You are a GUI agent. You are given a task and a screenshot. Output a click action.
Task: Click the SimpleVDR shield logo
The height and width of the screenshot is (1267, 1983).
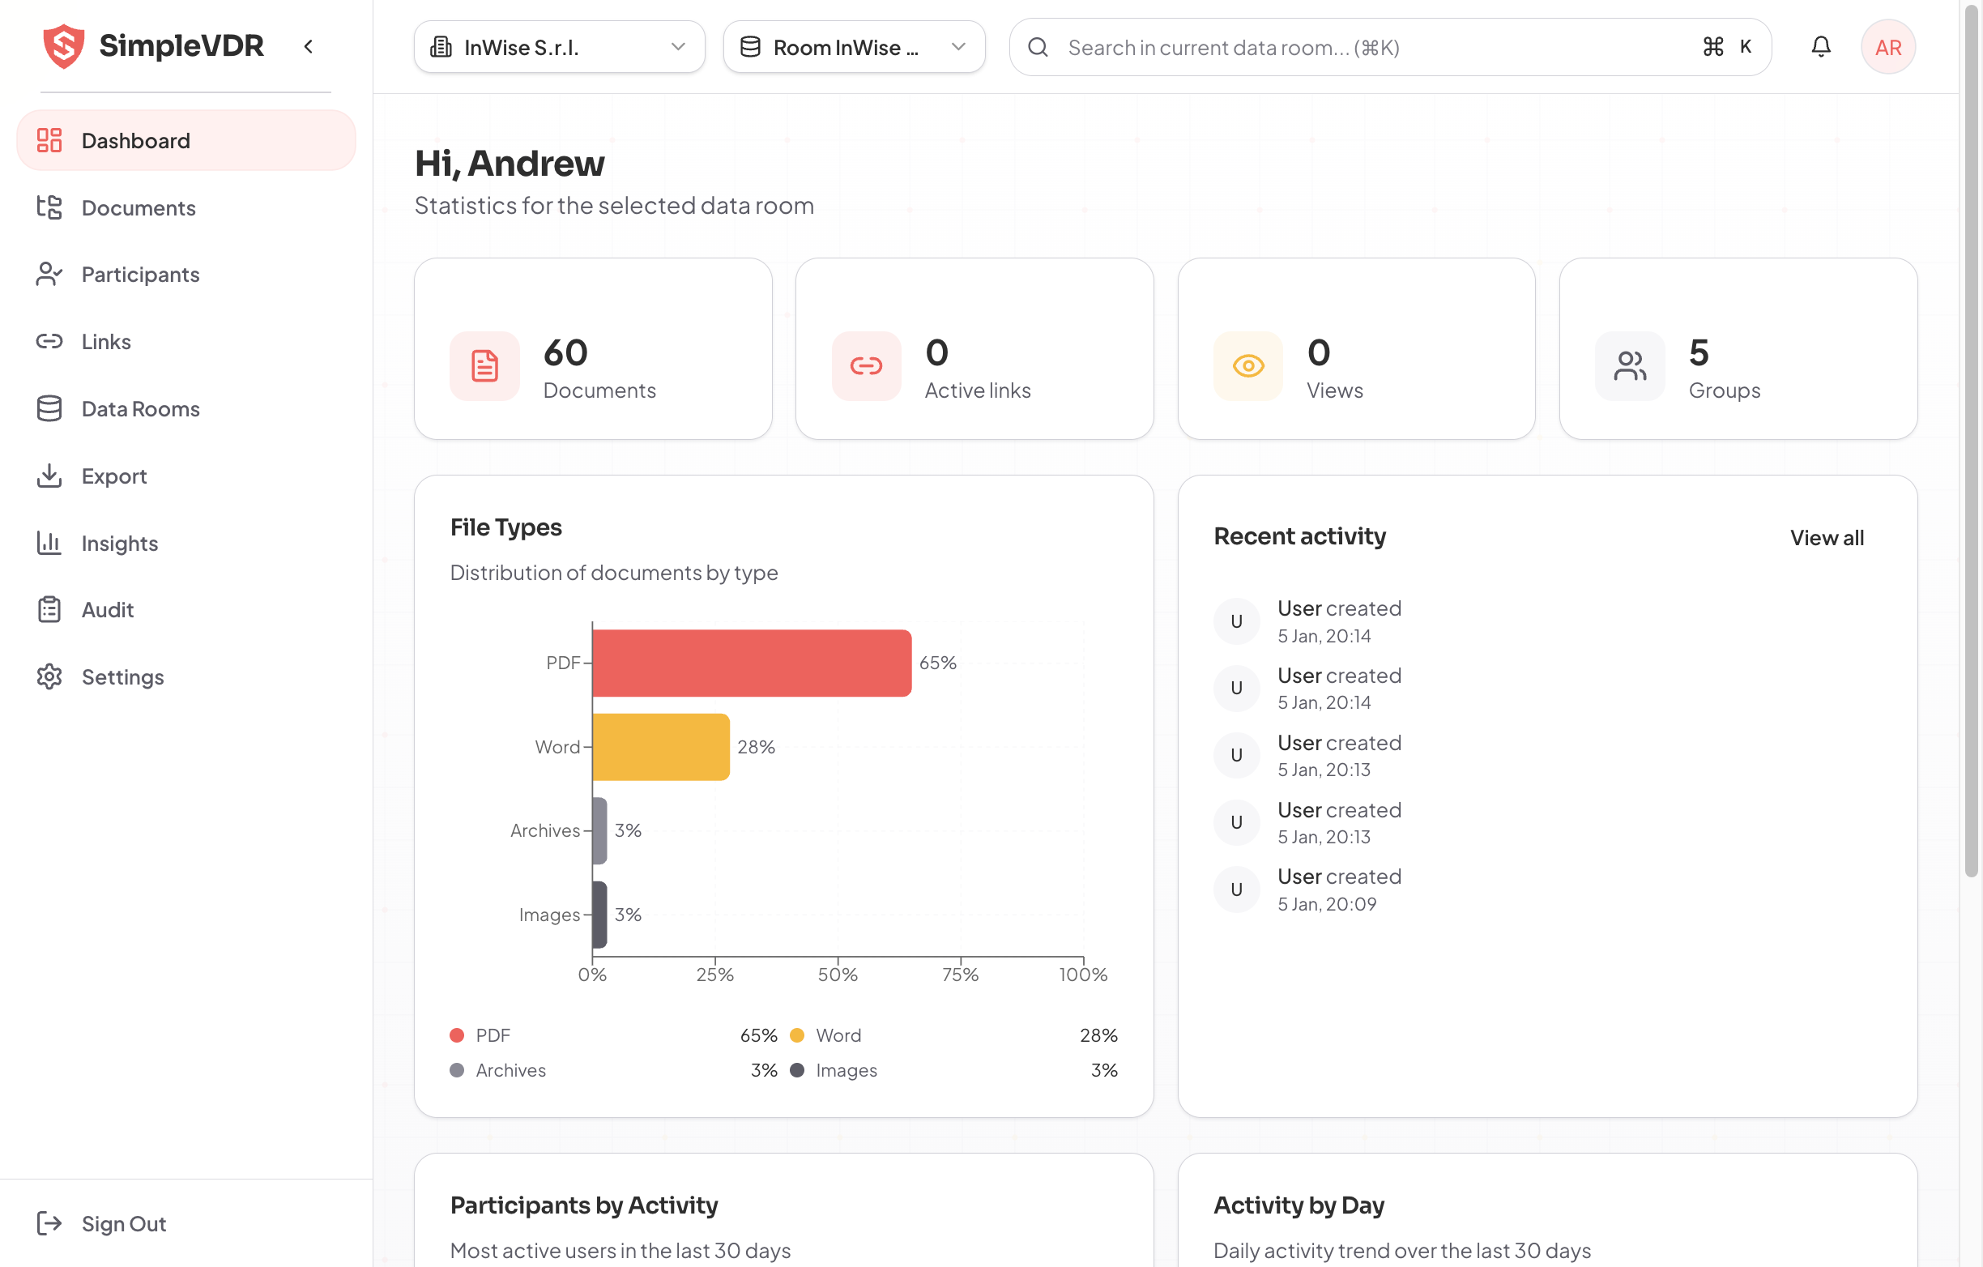[63, 46]
